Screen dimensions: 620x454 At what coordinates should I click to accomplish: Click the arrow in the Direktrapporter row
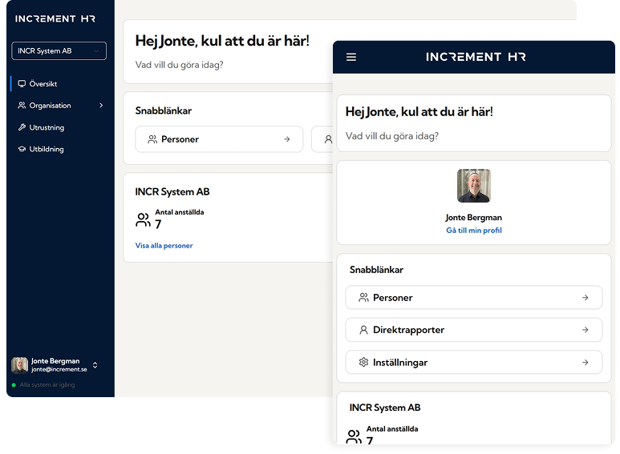click(x=586, y=330)
